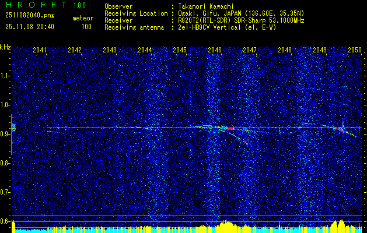Screen dimensions: 367x233
Task: Click the 'Receiving Location' label
Action: click(136, 13)
